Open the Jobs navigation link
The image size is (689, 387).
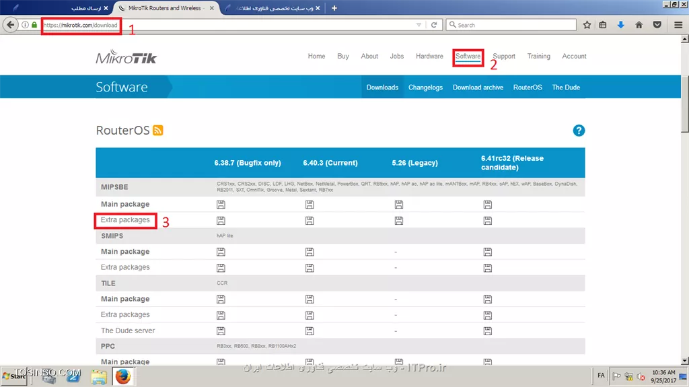[396, 57]
